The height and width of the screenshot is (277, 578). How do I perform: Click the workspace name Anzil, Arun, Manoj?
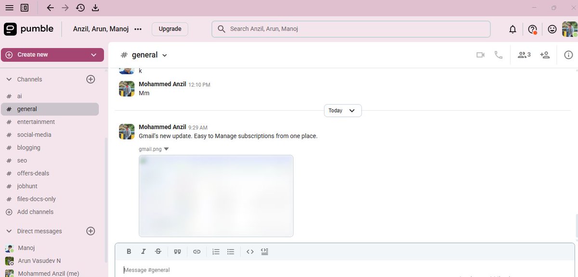pyautogui.click(x=101, y=29)
